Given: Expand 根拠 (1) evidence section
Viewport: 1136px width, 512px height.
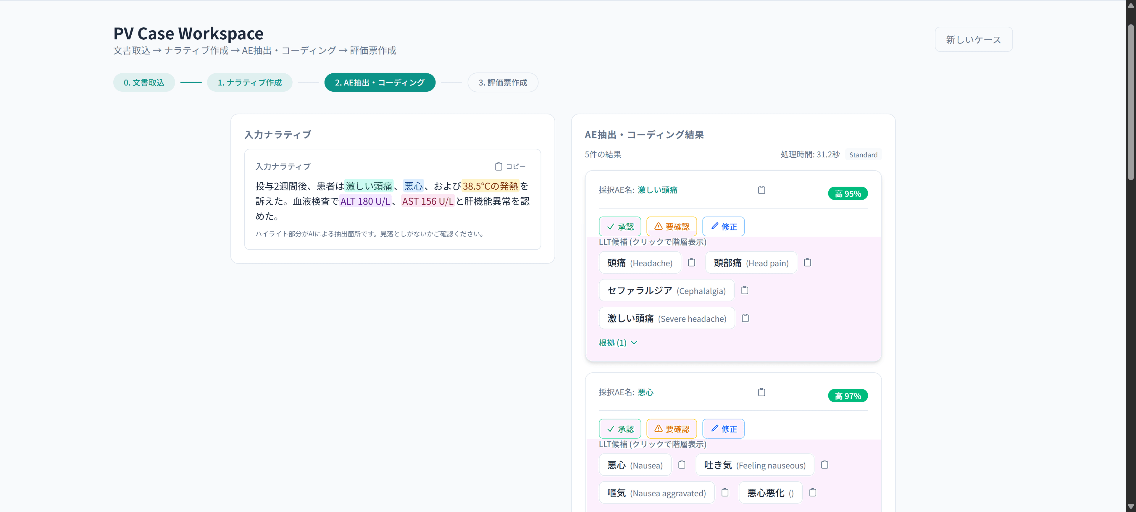Looking at the screenshot, I should tap(618, 343).
